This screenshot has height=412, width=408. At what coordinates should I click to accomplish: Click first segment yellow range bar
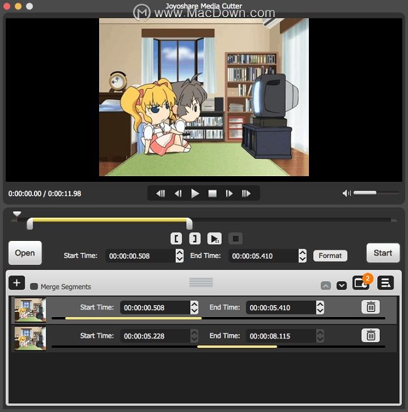133,318
